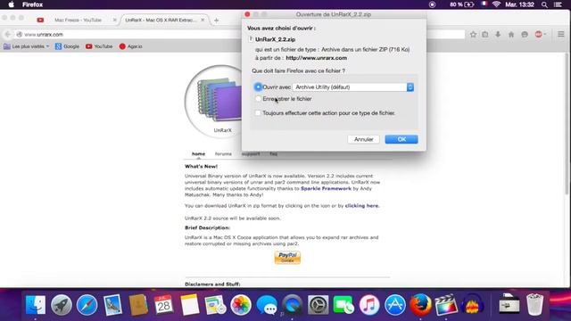Viewport: 571px width, 321px height.
Task: Open Messages from the Dock
Action: point(267,305)
